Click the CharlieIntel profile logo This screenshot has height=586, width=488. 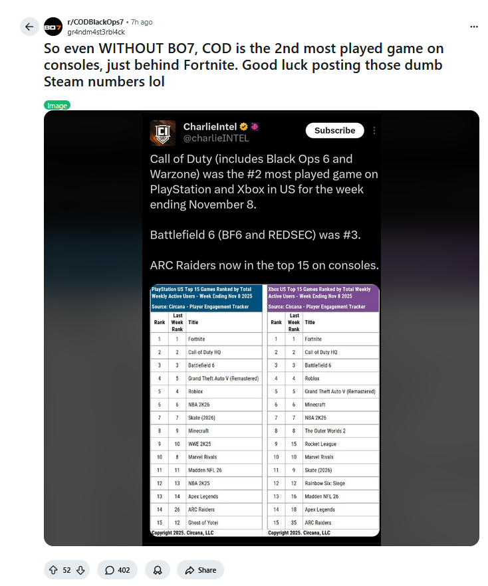163,132
